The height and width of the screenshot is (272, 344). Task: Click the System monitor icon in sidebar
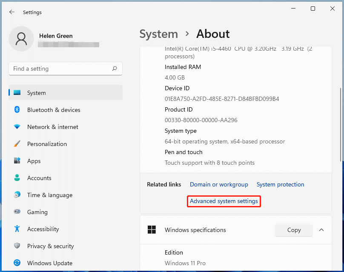[17, 92]
